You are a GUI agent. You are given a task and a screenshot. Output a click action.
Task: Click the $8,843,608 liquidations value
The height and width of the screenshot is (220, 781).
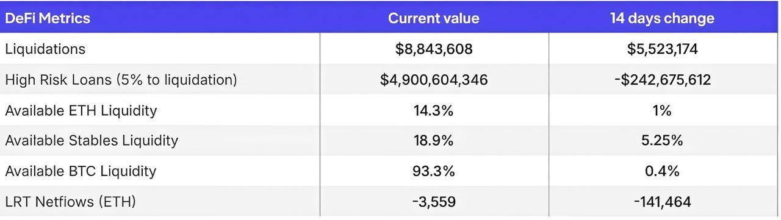[434, 49]
